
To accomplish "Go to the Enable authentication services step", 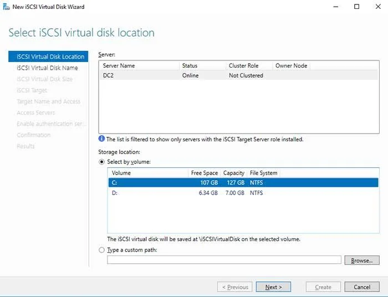I will (51, 124).
